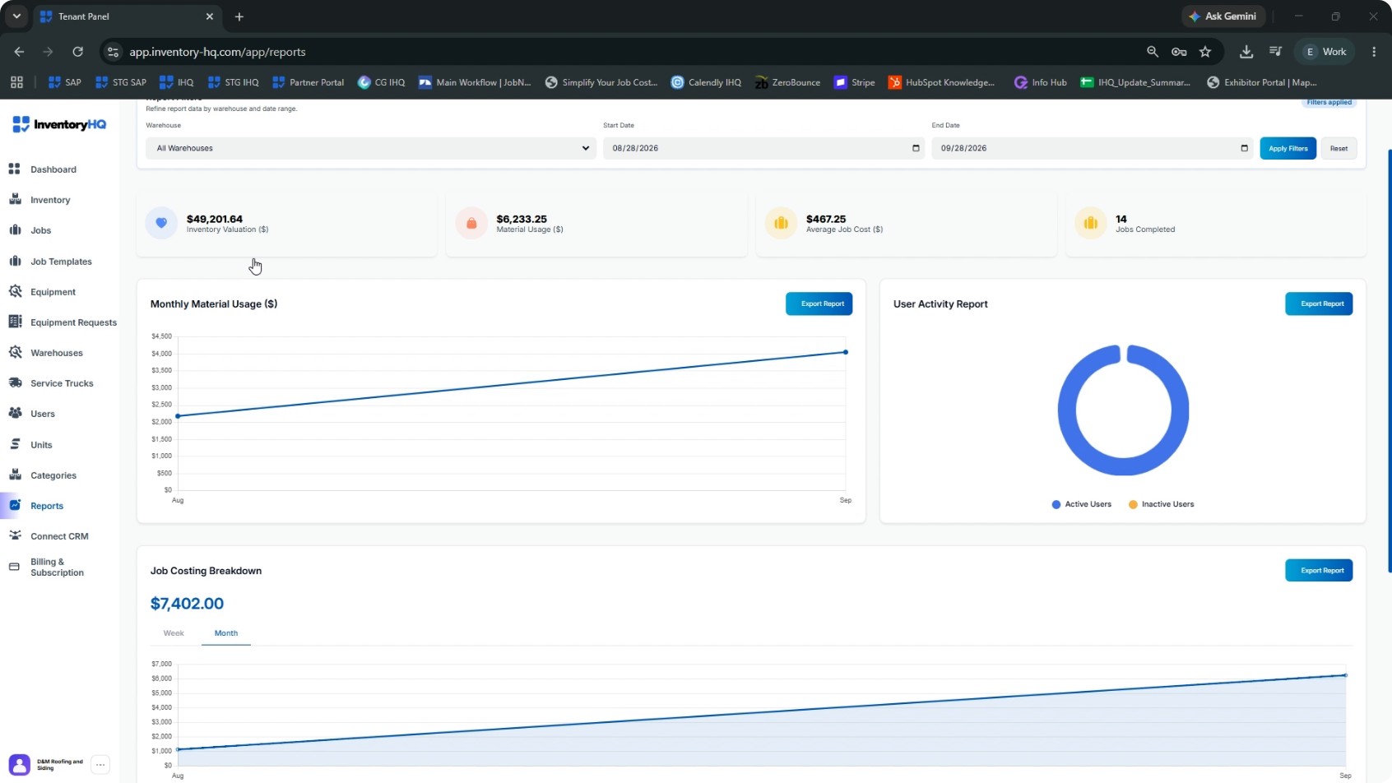Open the Chrome three-dot menu
The image size is (1392, 783).
coord(1374,51)
